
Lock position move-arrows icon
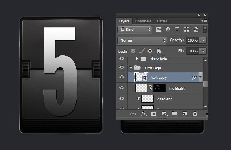(150, 51)
